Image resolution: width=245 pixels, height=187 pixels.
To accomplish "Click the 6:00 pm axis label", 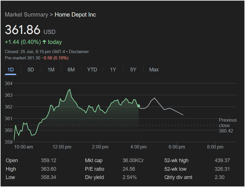I will point(177,147).
